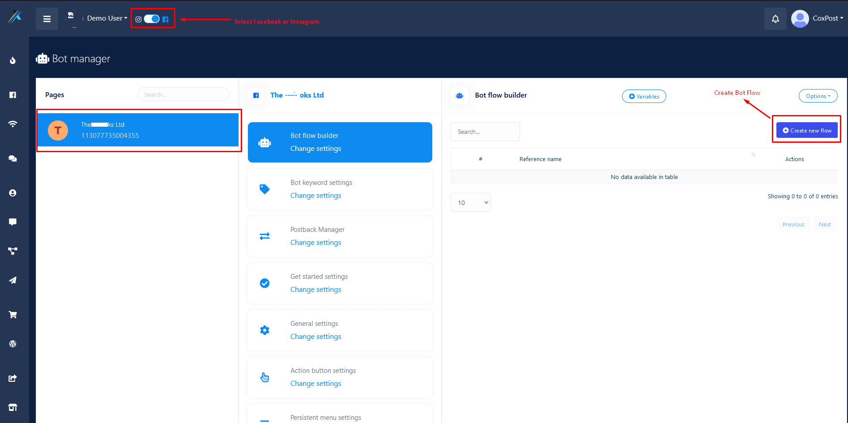The height and width of the screenshot is (423, 848).
Task: Click the shopping cart sidebar icon
Action: point(13,315)
